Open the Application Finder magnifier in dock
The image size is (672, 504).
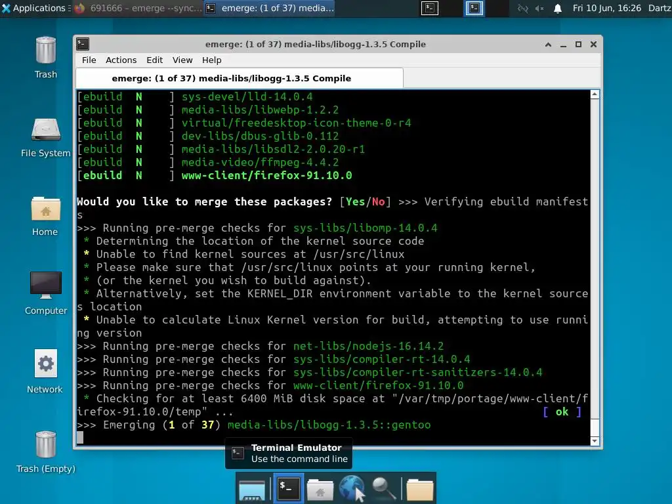pos(384,488)
